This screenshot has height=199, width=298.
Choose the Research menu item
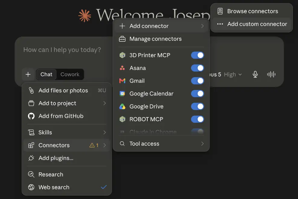coord(67,174)
